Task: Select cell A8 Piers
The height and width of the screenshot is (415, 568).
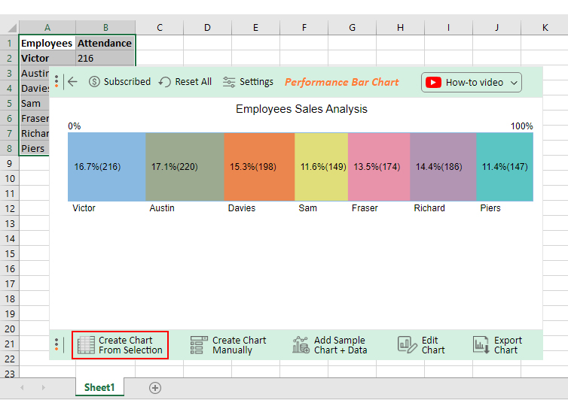Action: point(35,149)
